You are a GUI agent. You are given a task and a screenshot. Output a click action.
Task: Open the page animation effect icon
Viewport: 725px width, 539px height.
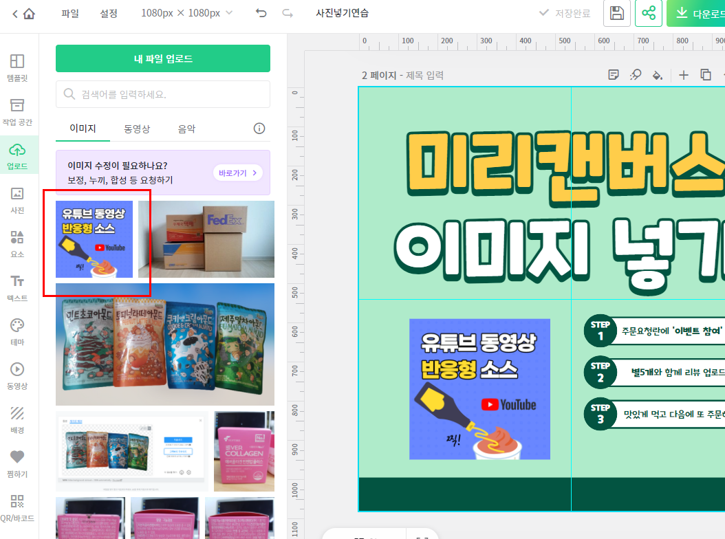pos(635,75)
